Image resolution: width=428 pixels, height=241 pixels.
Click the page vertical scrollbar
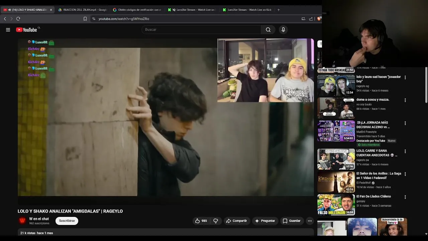click(x=426, y=85)
